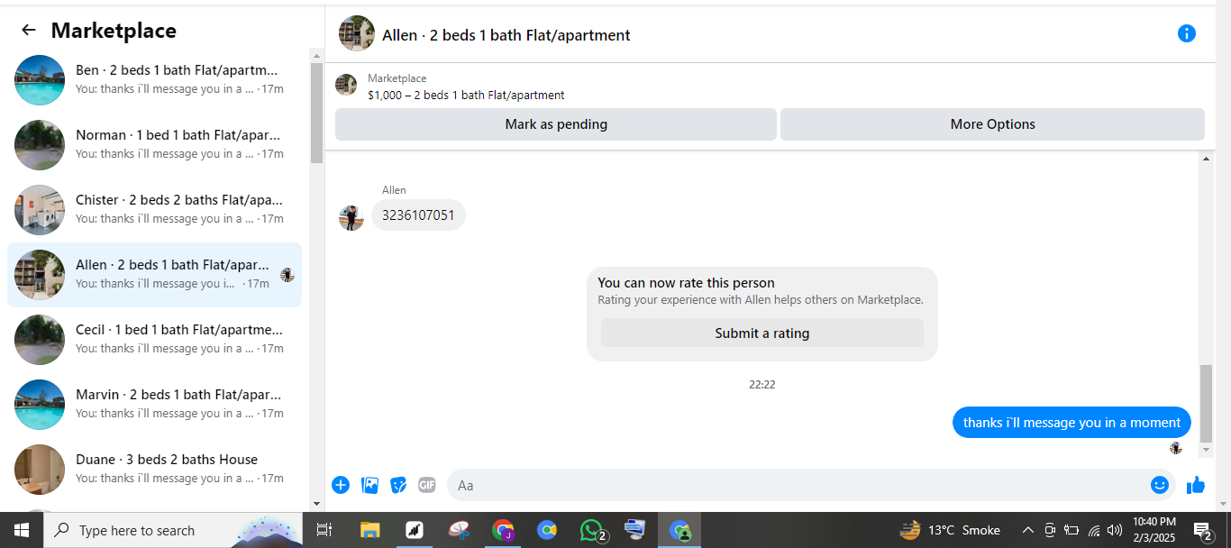
Task: Open WhatsApp from taskbar
Action: tap(592, 530)
